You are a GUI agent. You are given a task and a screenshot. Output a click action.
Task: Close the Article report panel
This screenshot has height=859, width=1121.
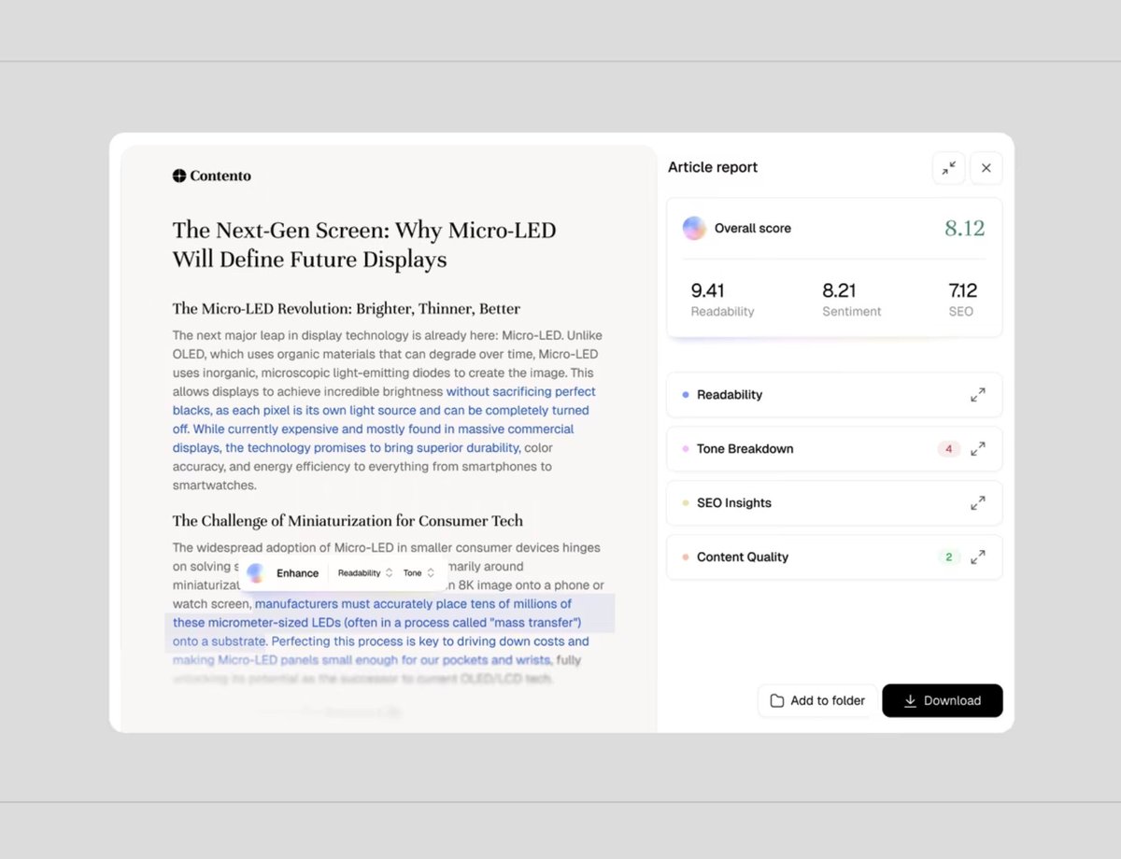986,168
